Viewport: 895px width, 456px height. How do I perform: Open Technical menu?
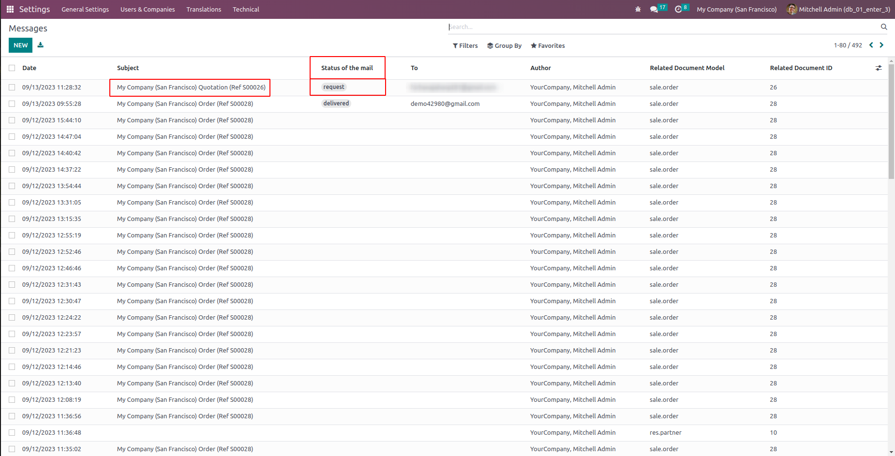click(x=246, y=9)
